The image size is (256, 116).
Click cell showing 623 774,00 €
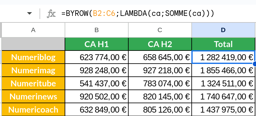97,57
